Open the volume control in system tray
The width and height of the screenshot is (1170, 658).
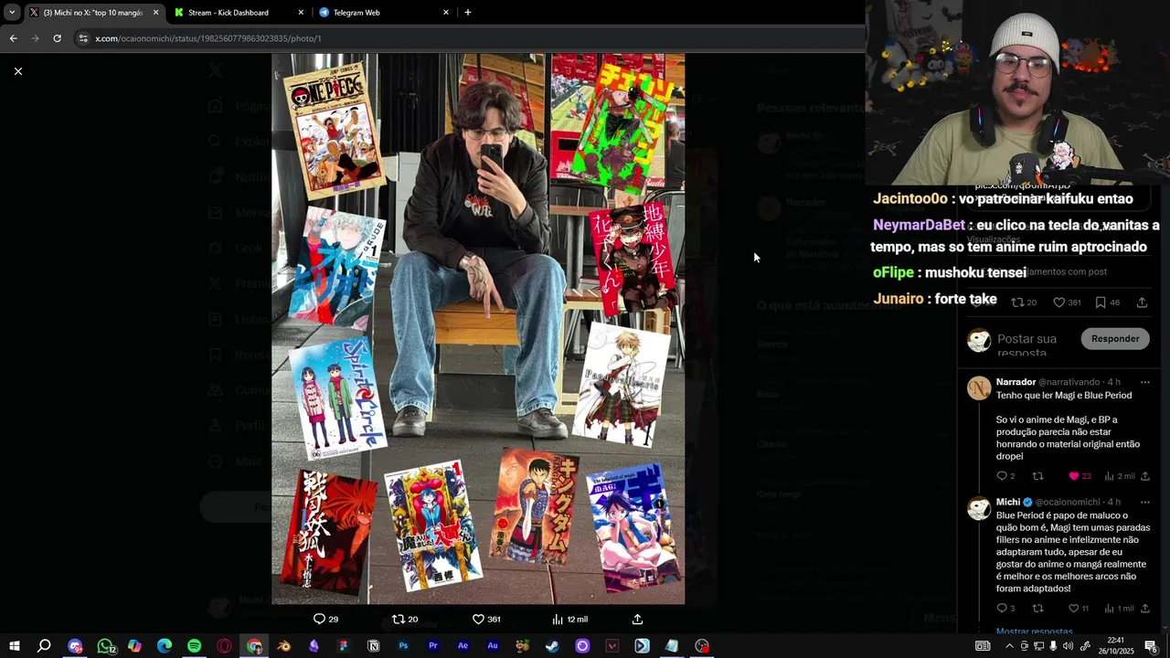1068,646
